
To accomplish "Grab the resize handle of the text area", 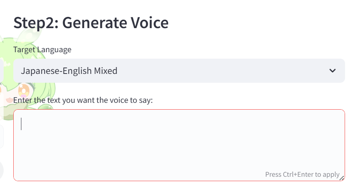I will [x=342, y=178].
